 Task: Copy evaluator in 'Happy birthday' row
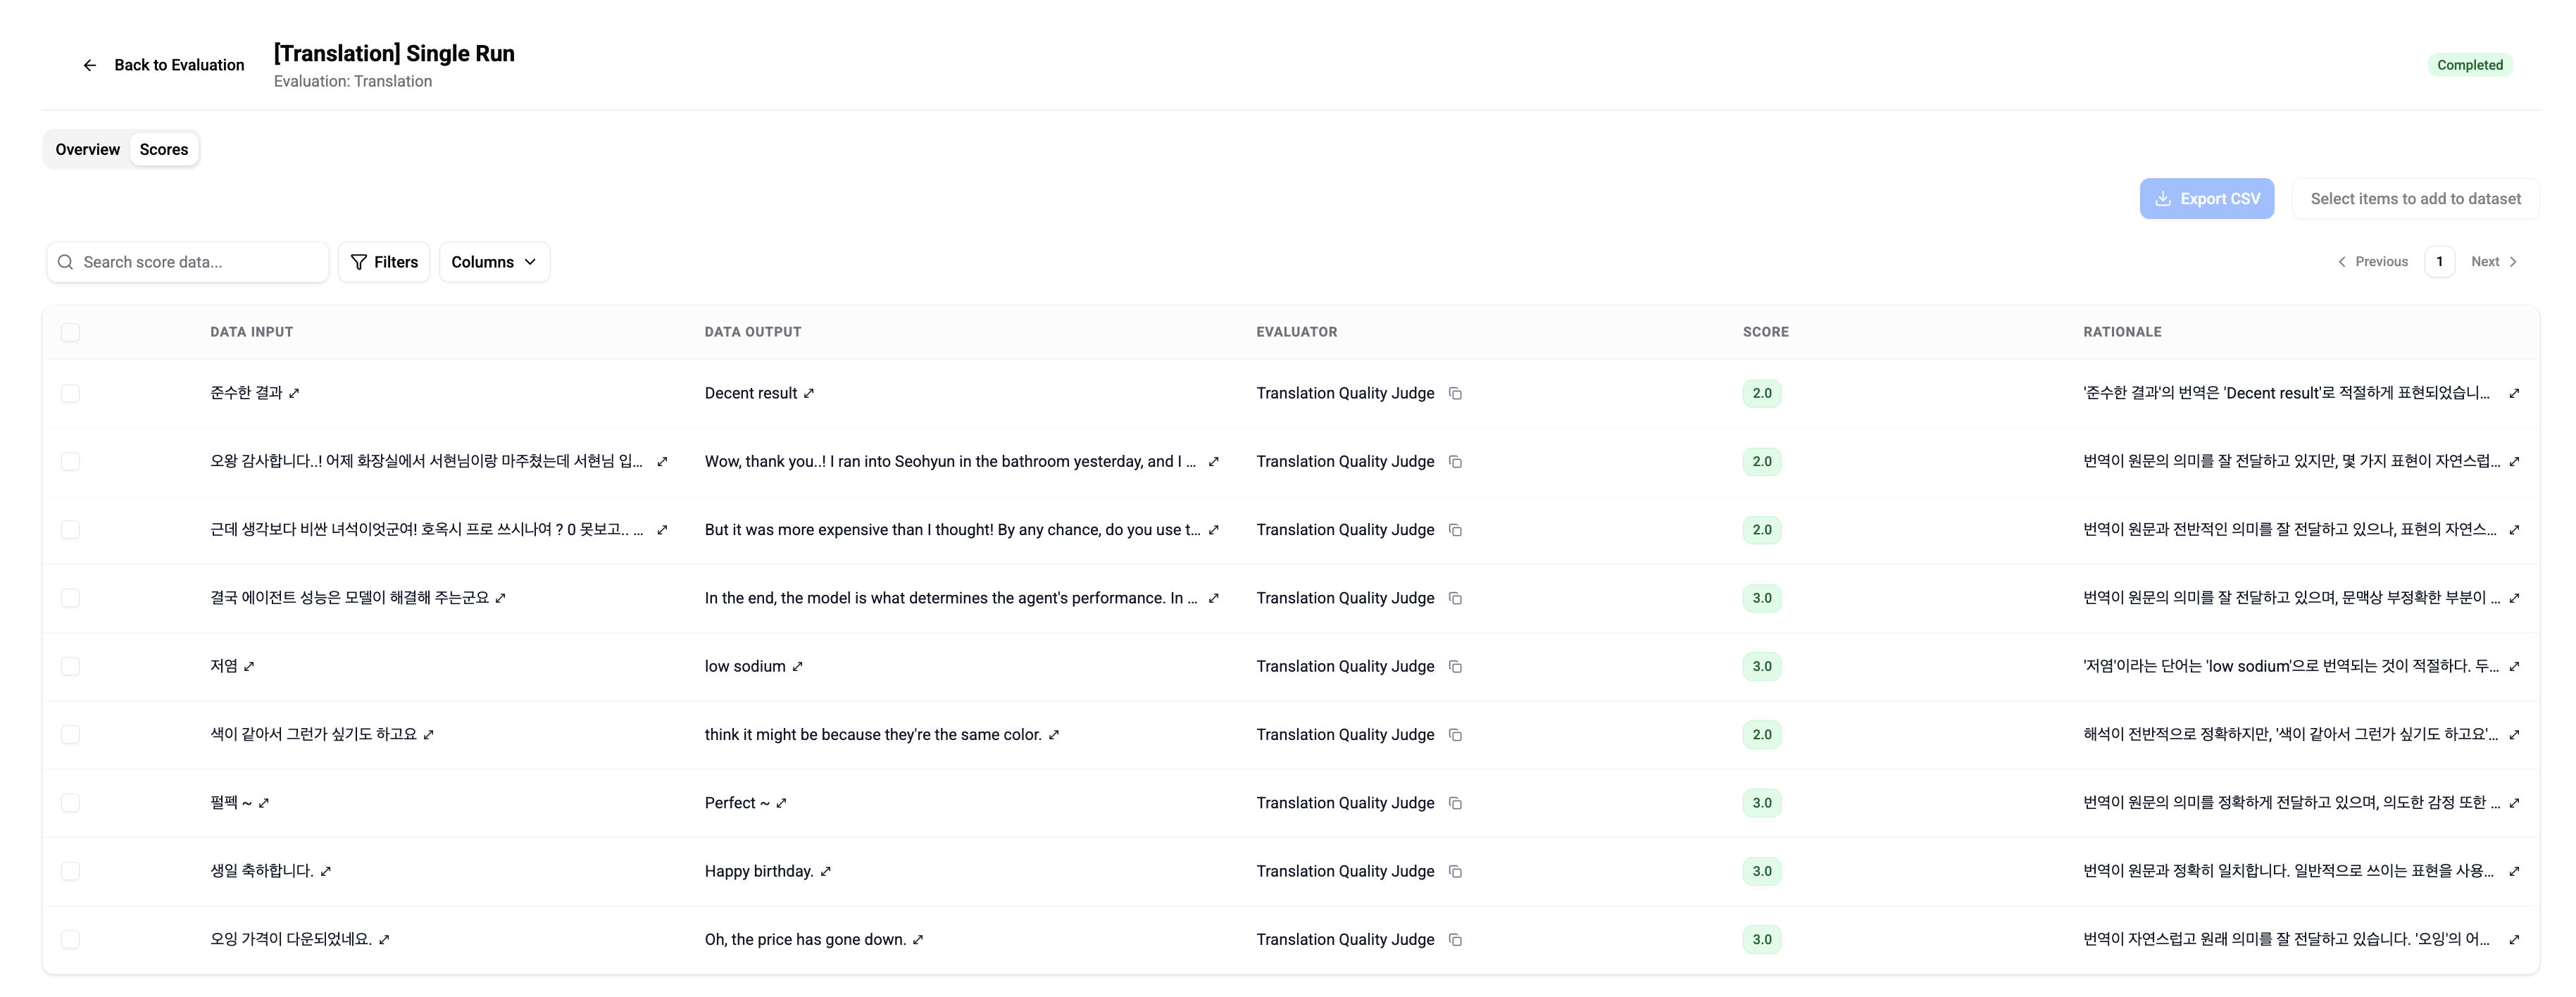pyautogui.click(x=1455, y=871)
